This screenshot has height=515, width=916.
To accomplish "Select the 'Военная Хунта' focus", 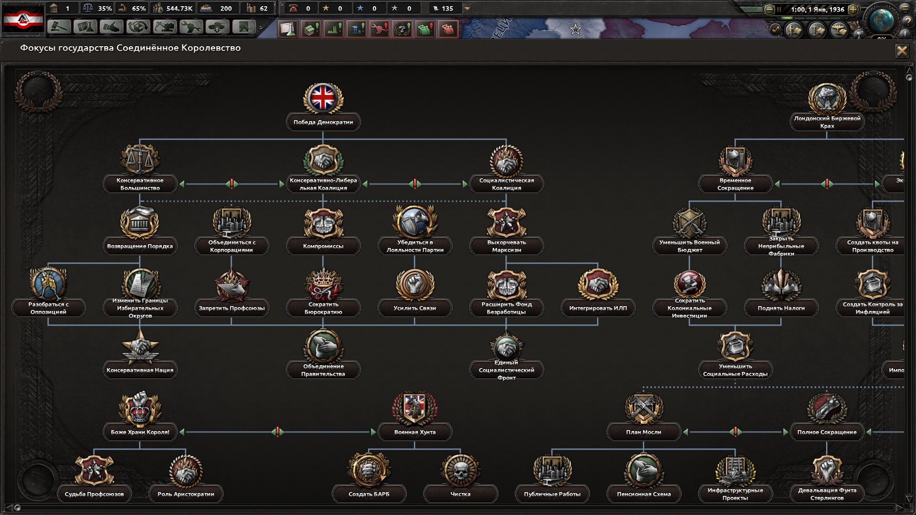I will pos(415,432).
